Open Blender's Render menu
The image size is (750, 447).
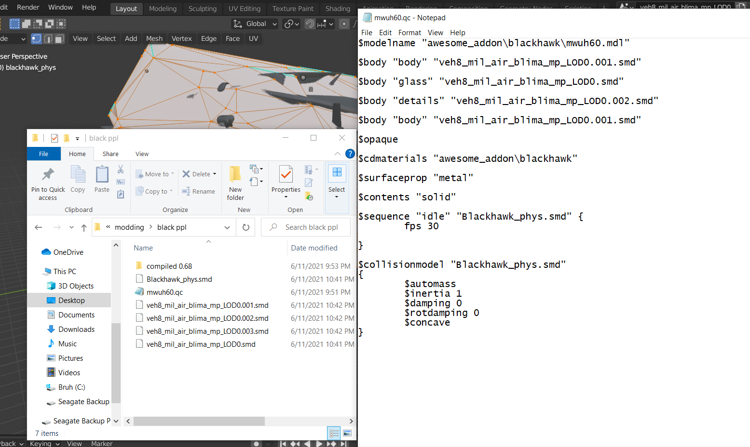pos(28,7)
